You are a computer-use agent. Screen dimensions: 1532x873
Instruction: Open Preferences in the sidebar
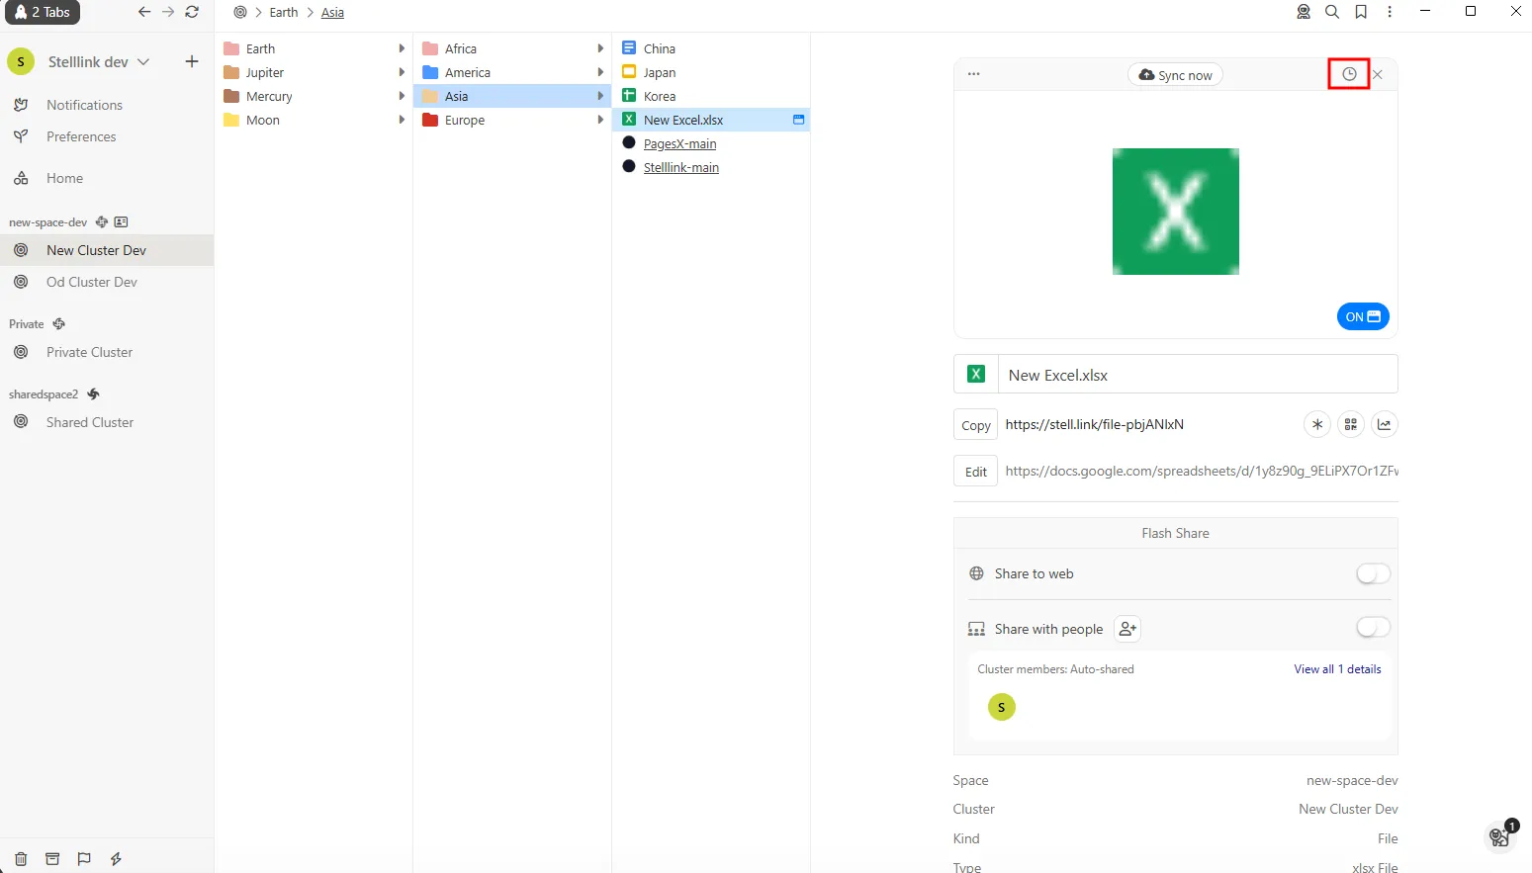(x=81, y=136)
